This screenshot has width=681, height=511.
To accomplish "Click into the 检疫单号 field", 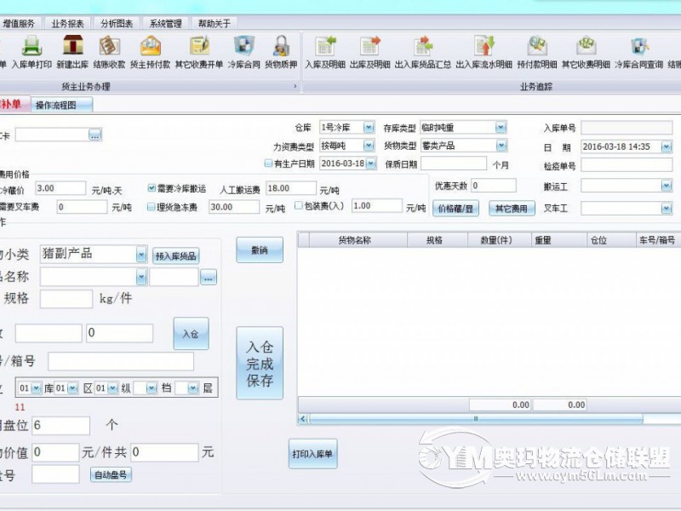I will [x=627, y=165].
